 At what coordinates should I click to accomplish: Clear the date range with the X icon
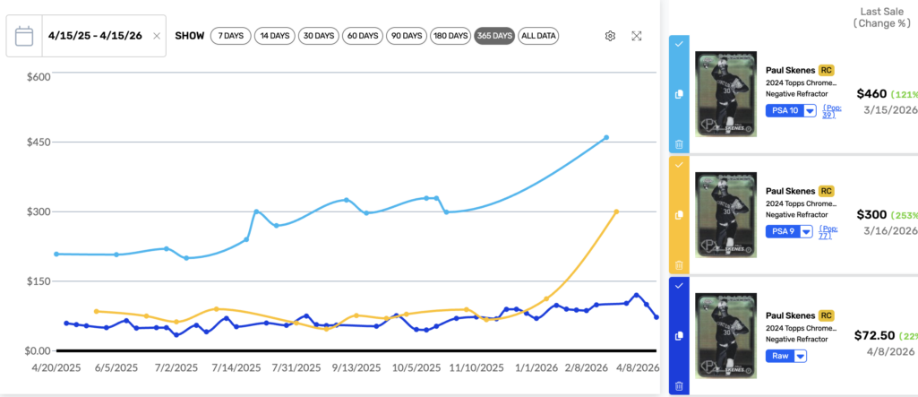tap(157, 36)
